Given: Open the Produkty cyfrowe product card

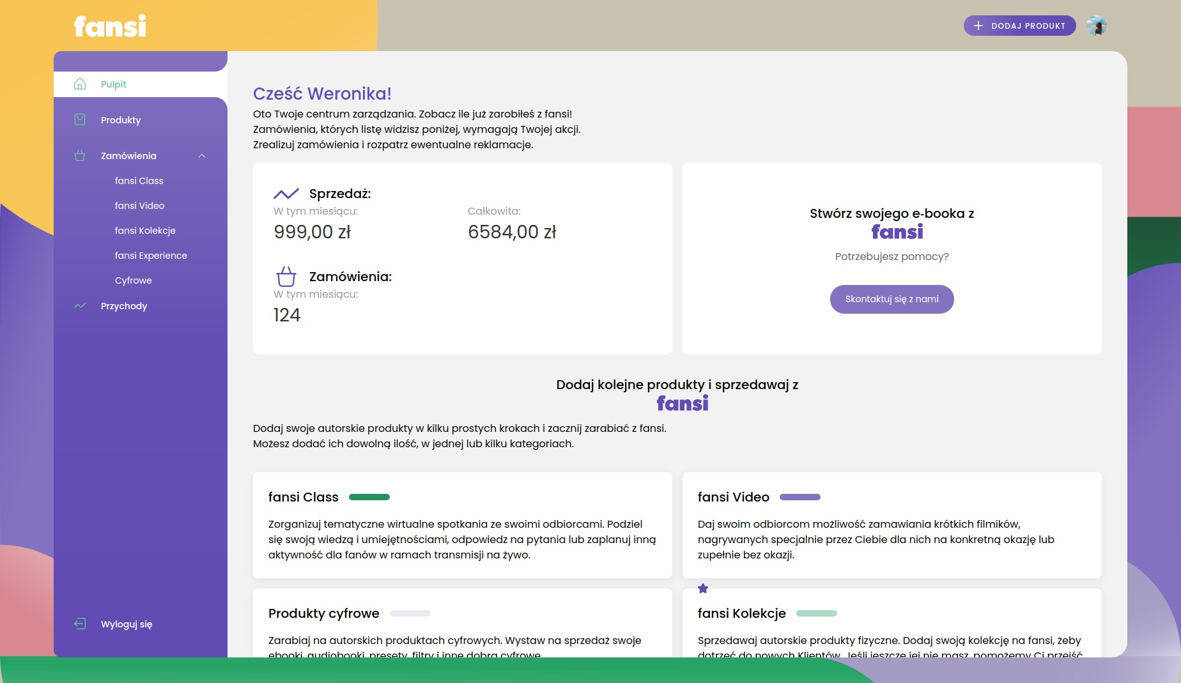Looking at the screenshot, I should coord(463,623).
